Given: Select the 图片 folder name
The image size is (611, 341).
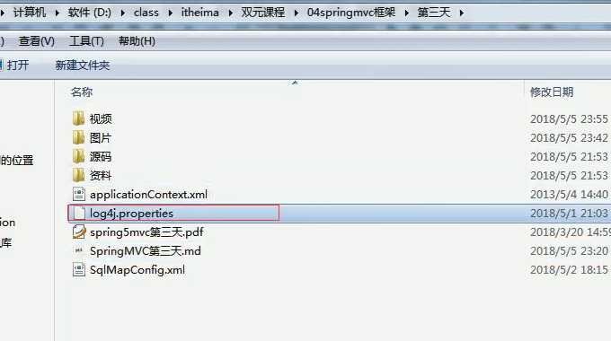Looking at the screenshot, I should tap(101, 138).
